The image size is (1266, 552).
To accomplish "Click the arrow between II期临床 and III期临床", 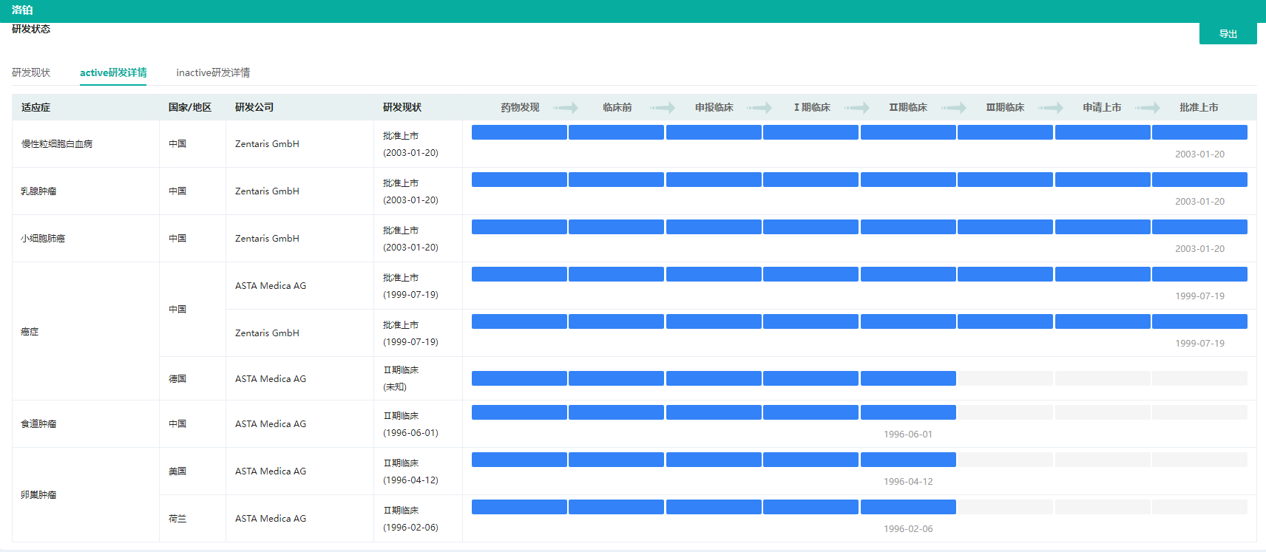I will coord(954,108).
